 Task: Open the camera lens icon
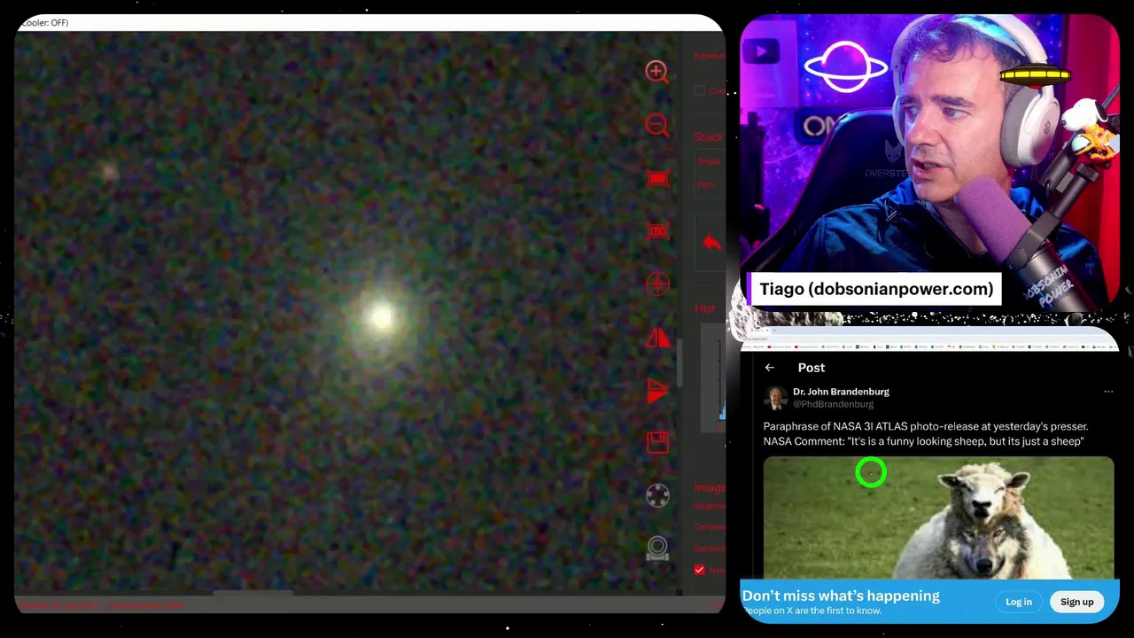(657, 548)
